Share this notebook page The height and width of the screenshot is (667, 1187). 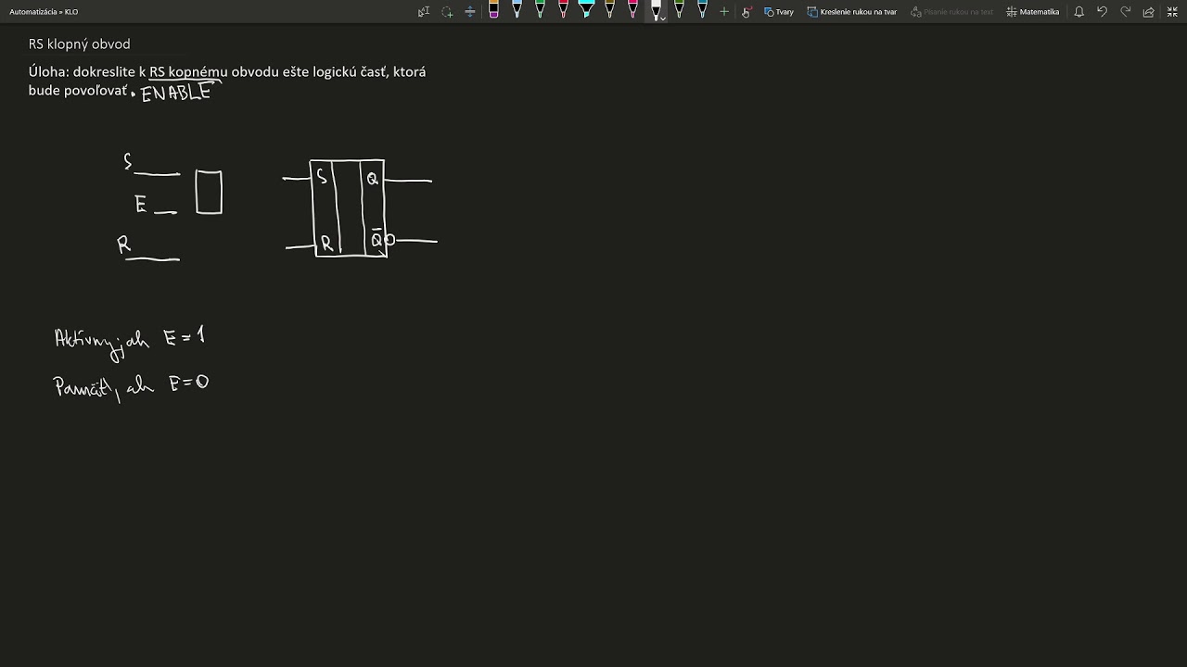coord(1148,12)
